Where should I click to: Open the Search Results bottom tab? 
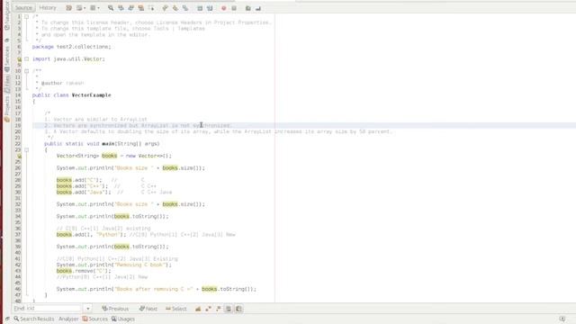pyautogui.click(x=34, y=319)
